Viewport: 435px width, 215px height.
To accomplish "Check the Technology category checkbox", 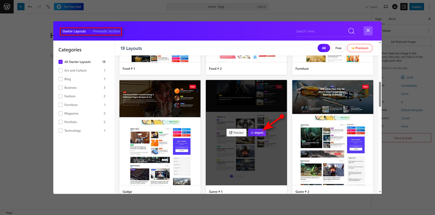I will click(61, 131).
